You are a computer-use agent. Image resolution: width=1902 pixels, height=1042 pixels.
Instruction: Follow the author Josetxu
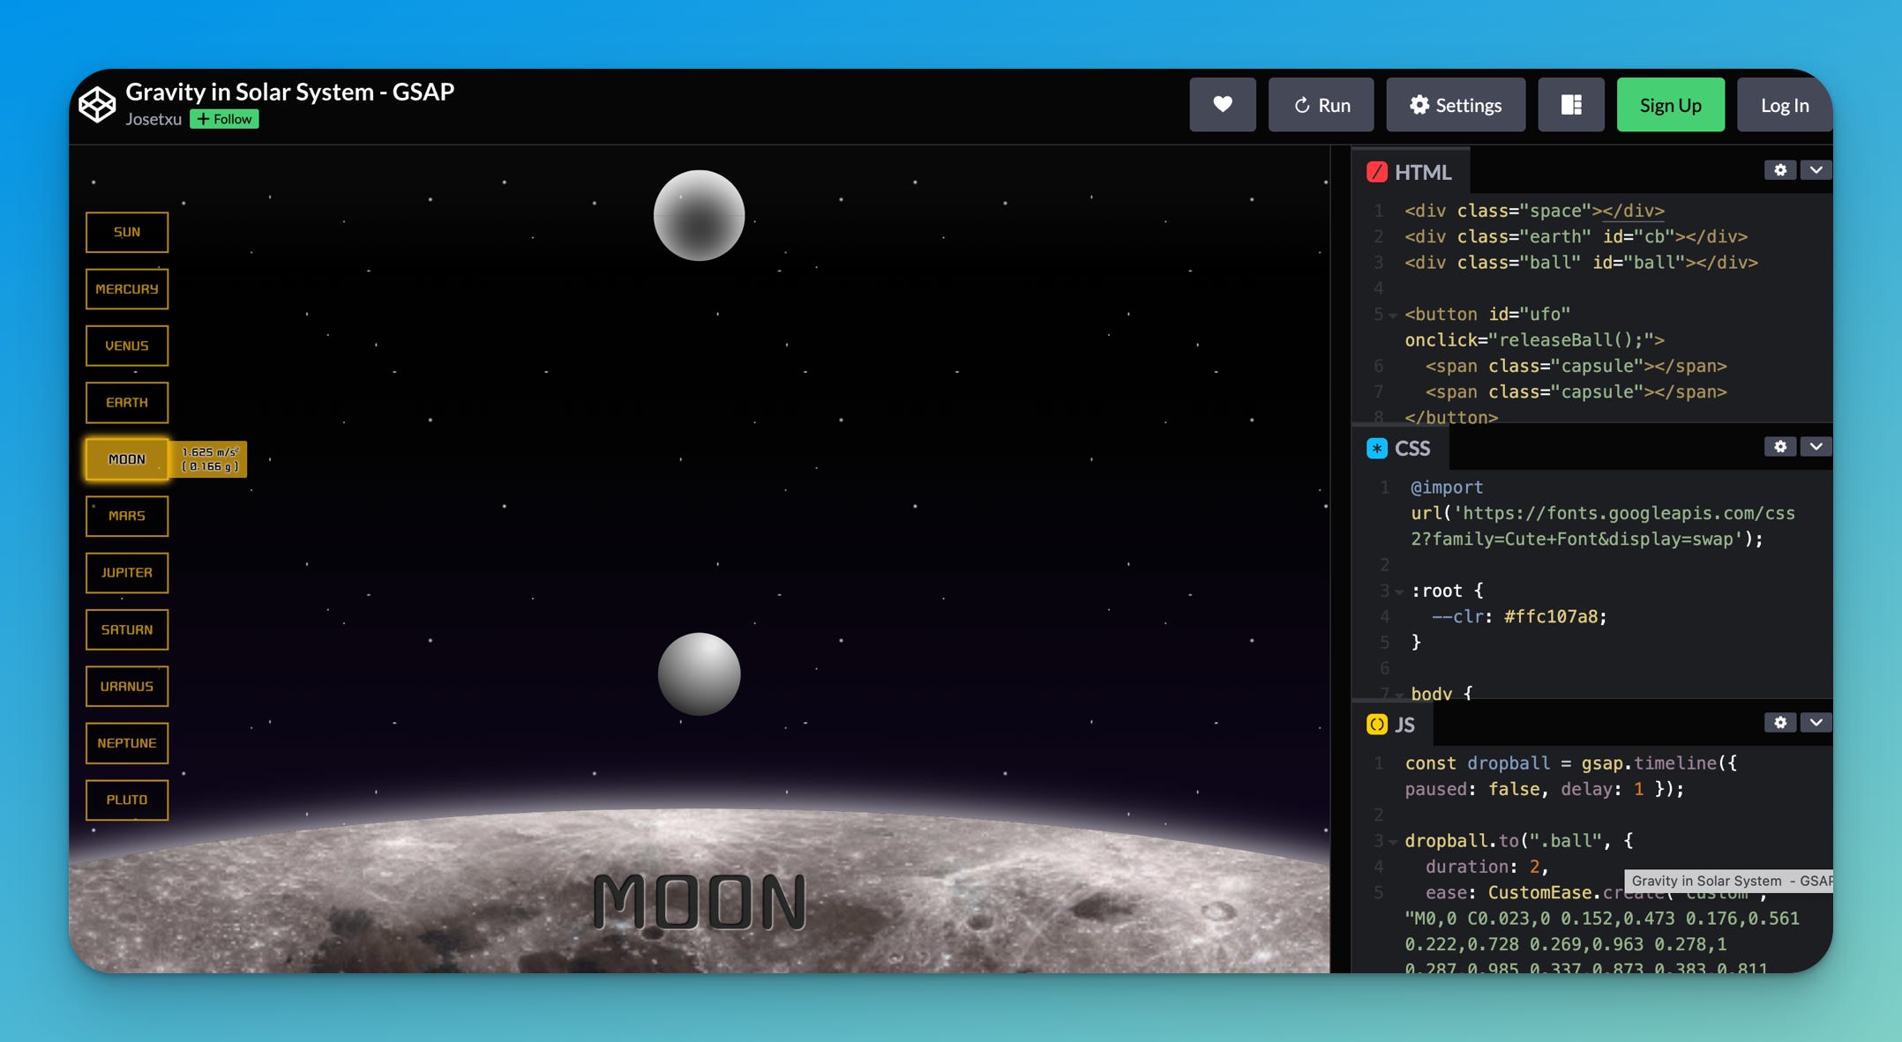(x=224, y=118)
